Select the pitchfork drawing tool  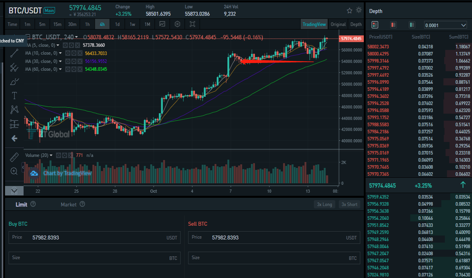tap(15, 68)
